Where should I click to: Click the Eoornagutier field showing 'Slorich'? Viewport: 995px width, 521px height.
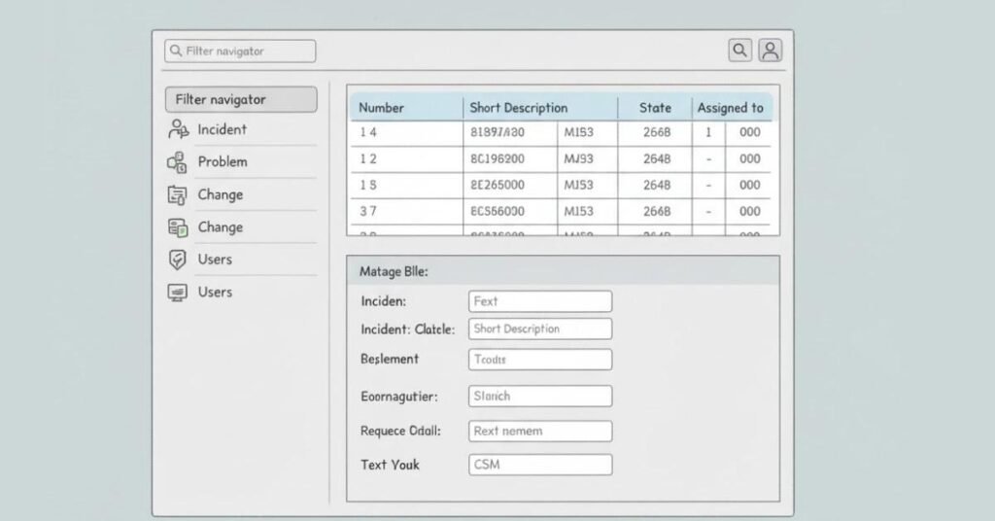point(540,396)
